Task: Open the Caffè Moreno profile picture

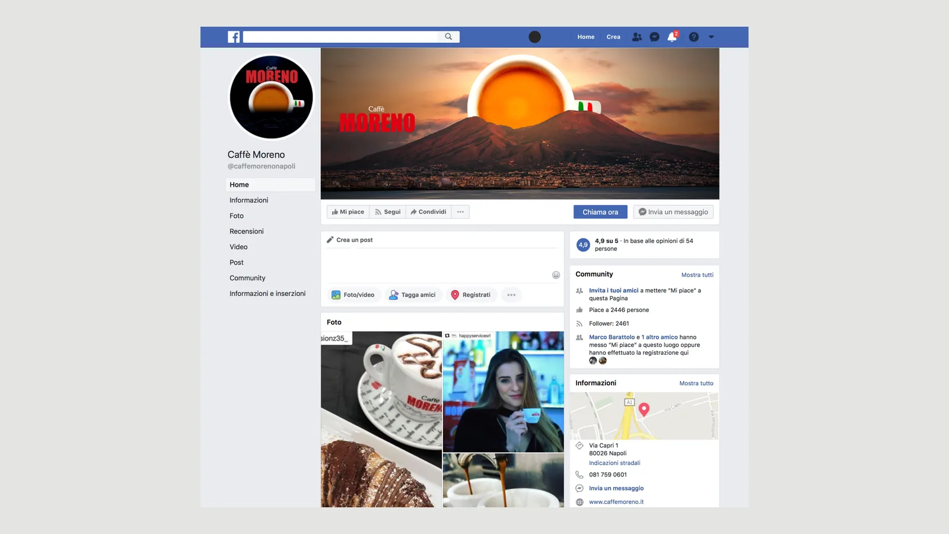Action: coord(271,97)
